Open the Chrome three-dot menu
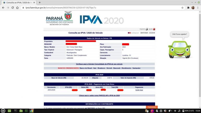 (198, 8)
